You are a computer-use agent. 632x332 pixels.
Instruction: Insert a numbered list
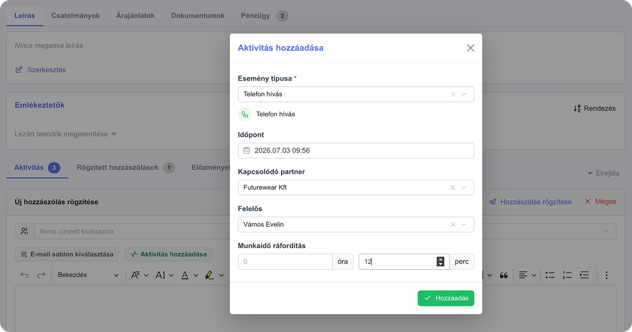pyautogui.click(x=567, y=275)
